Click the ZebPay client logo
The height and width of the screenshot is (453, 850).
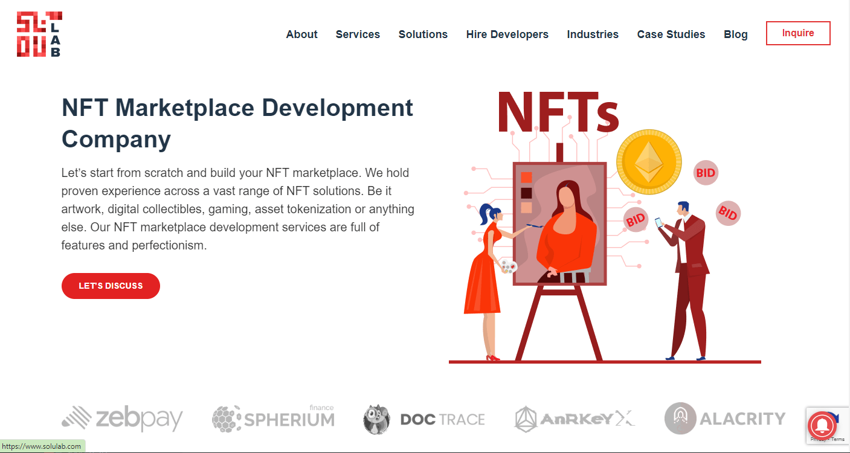point(122,419)
